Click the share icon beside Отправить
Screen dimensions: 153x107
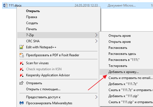[21, 83]
